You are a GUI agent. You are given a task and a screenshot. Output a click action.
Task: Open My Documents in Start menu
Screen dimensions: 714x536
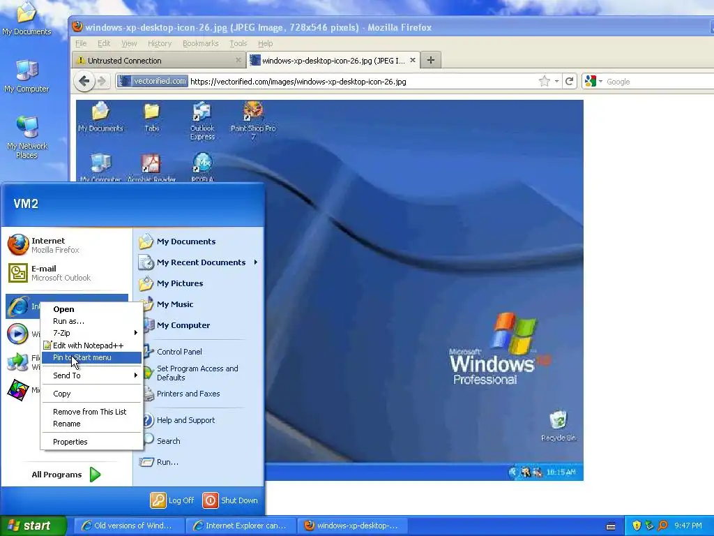tap(198, 241)
